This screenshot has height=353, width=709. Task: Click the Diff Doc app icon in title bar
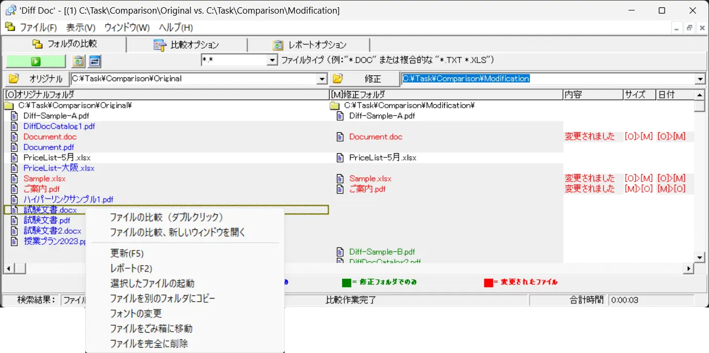pyautogui.click(x=10, y=10)
